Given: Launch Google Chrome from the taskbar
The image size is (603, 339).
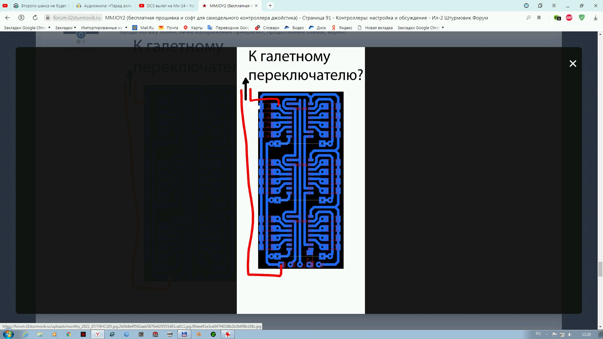Looking at the screenshot, I should pyautogui.click(x=69, y=334).
